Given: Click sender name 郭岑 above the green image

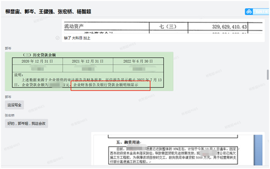Looking at the screenshot, I should pos(8,48).
